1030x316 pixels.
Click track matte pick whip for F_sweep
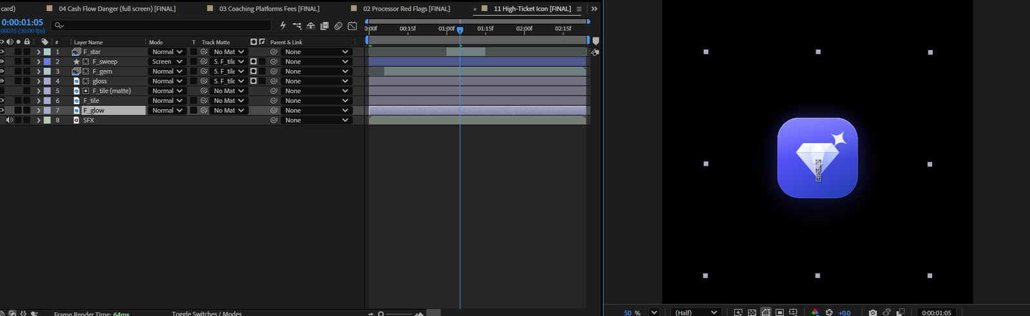pyautogui.click(x=204, y=62)
